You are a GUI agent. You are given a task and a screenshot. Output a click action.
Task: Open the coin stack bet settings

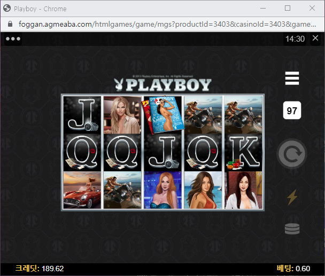pyautogui.click(x=292, y=229)
